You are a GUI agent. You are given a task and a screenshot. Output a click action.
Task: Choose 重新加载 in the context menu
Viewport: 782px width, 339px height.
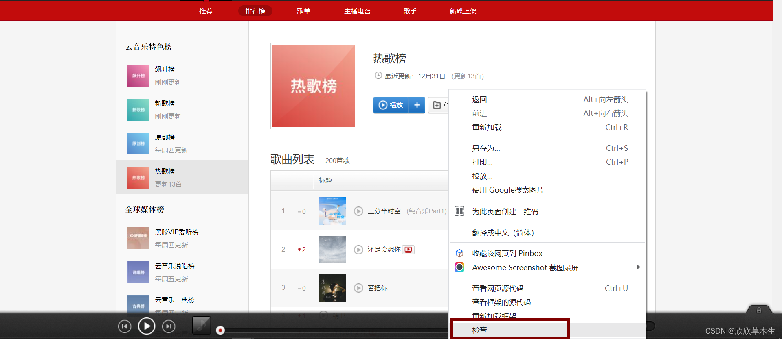pos(547,128)
